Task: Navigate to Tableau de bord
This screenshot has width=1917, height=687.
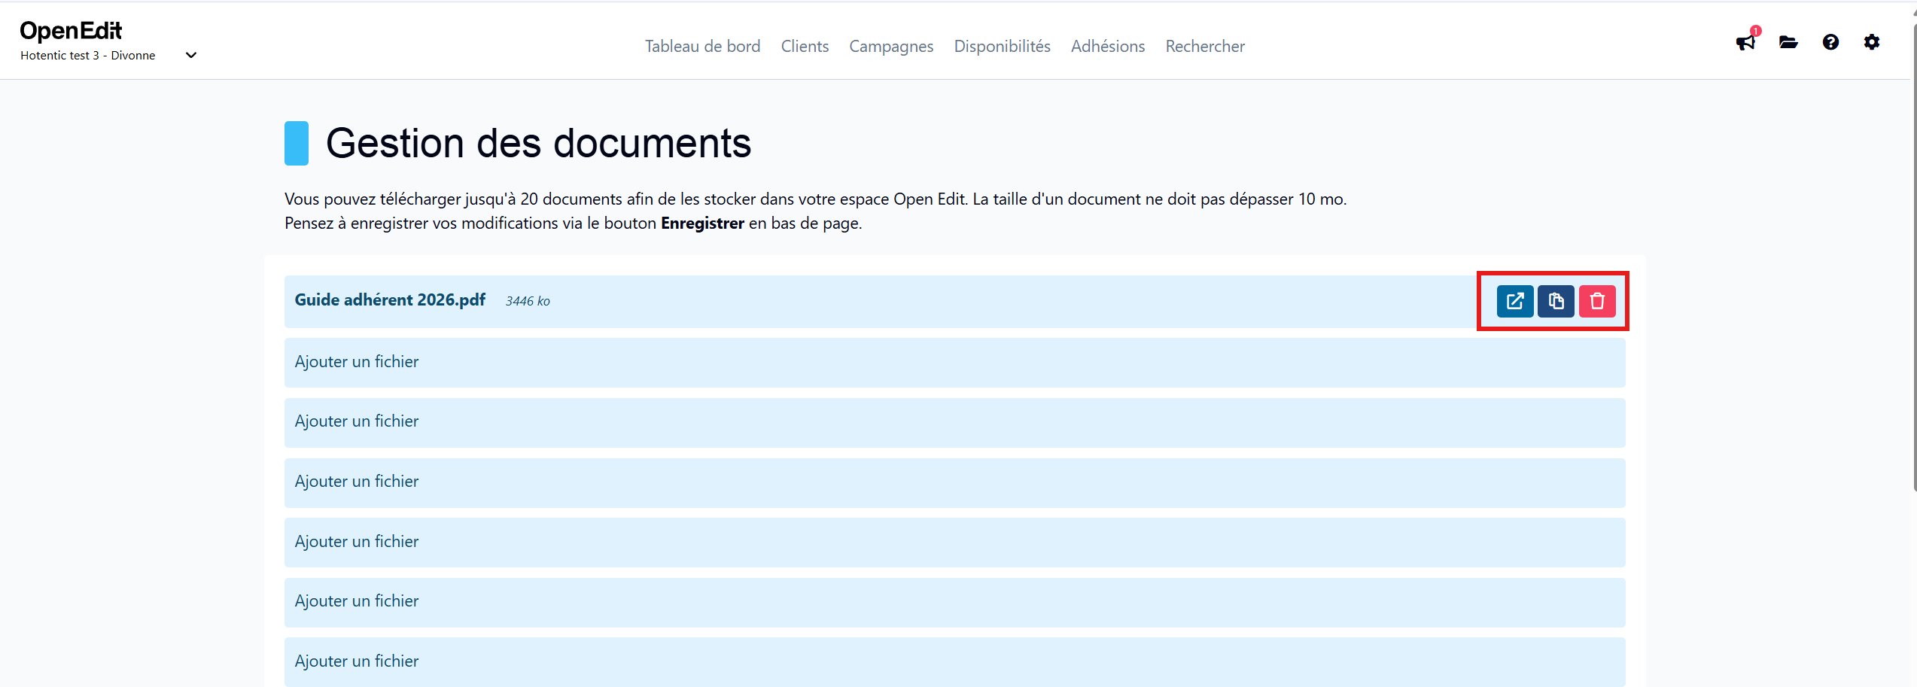Action: click(701, 46)
